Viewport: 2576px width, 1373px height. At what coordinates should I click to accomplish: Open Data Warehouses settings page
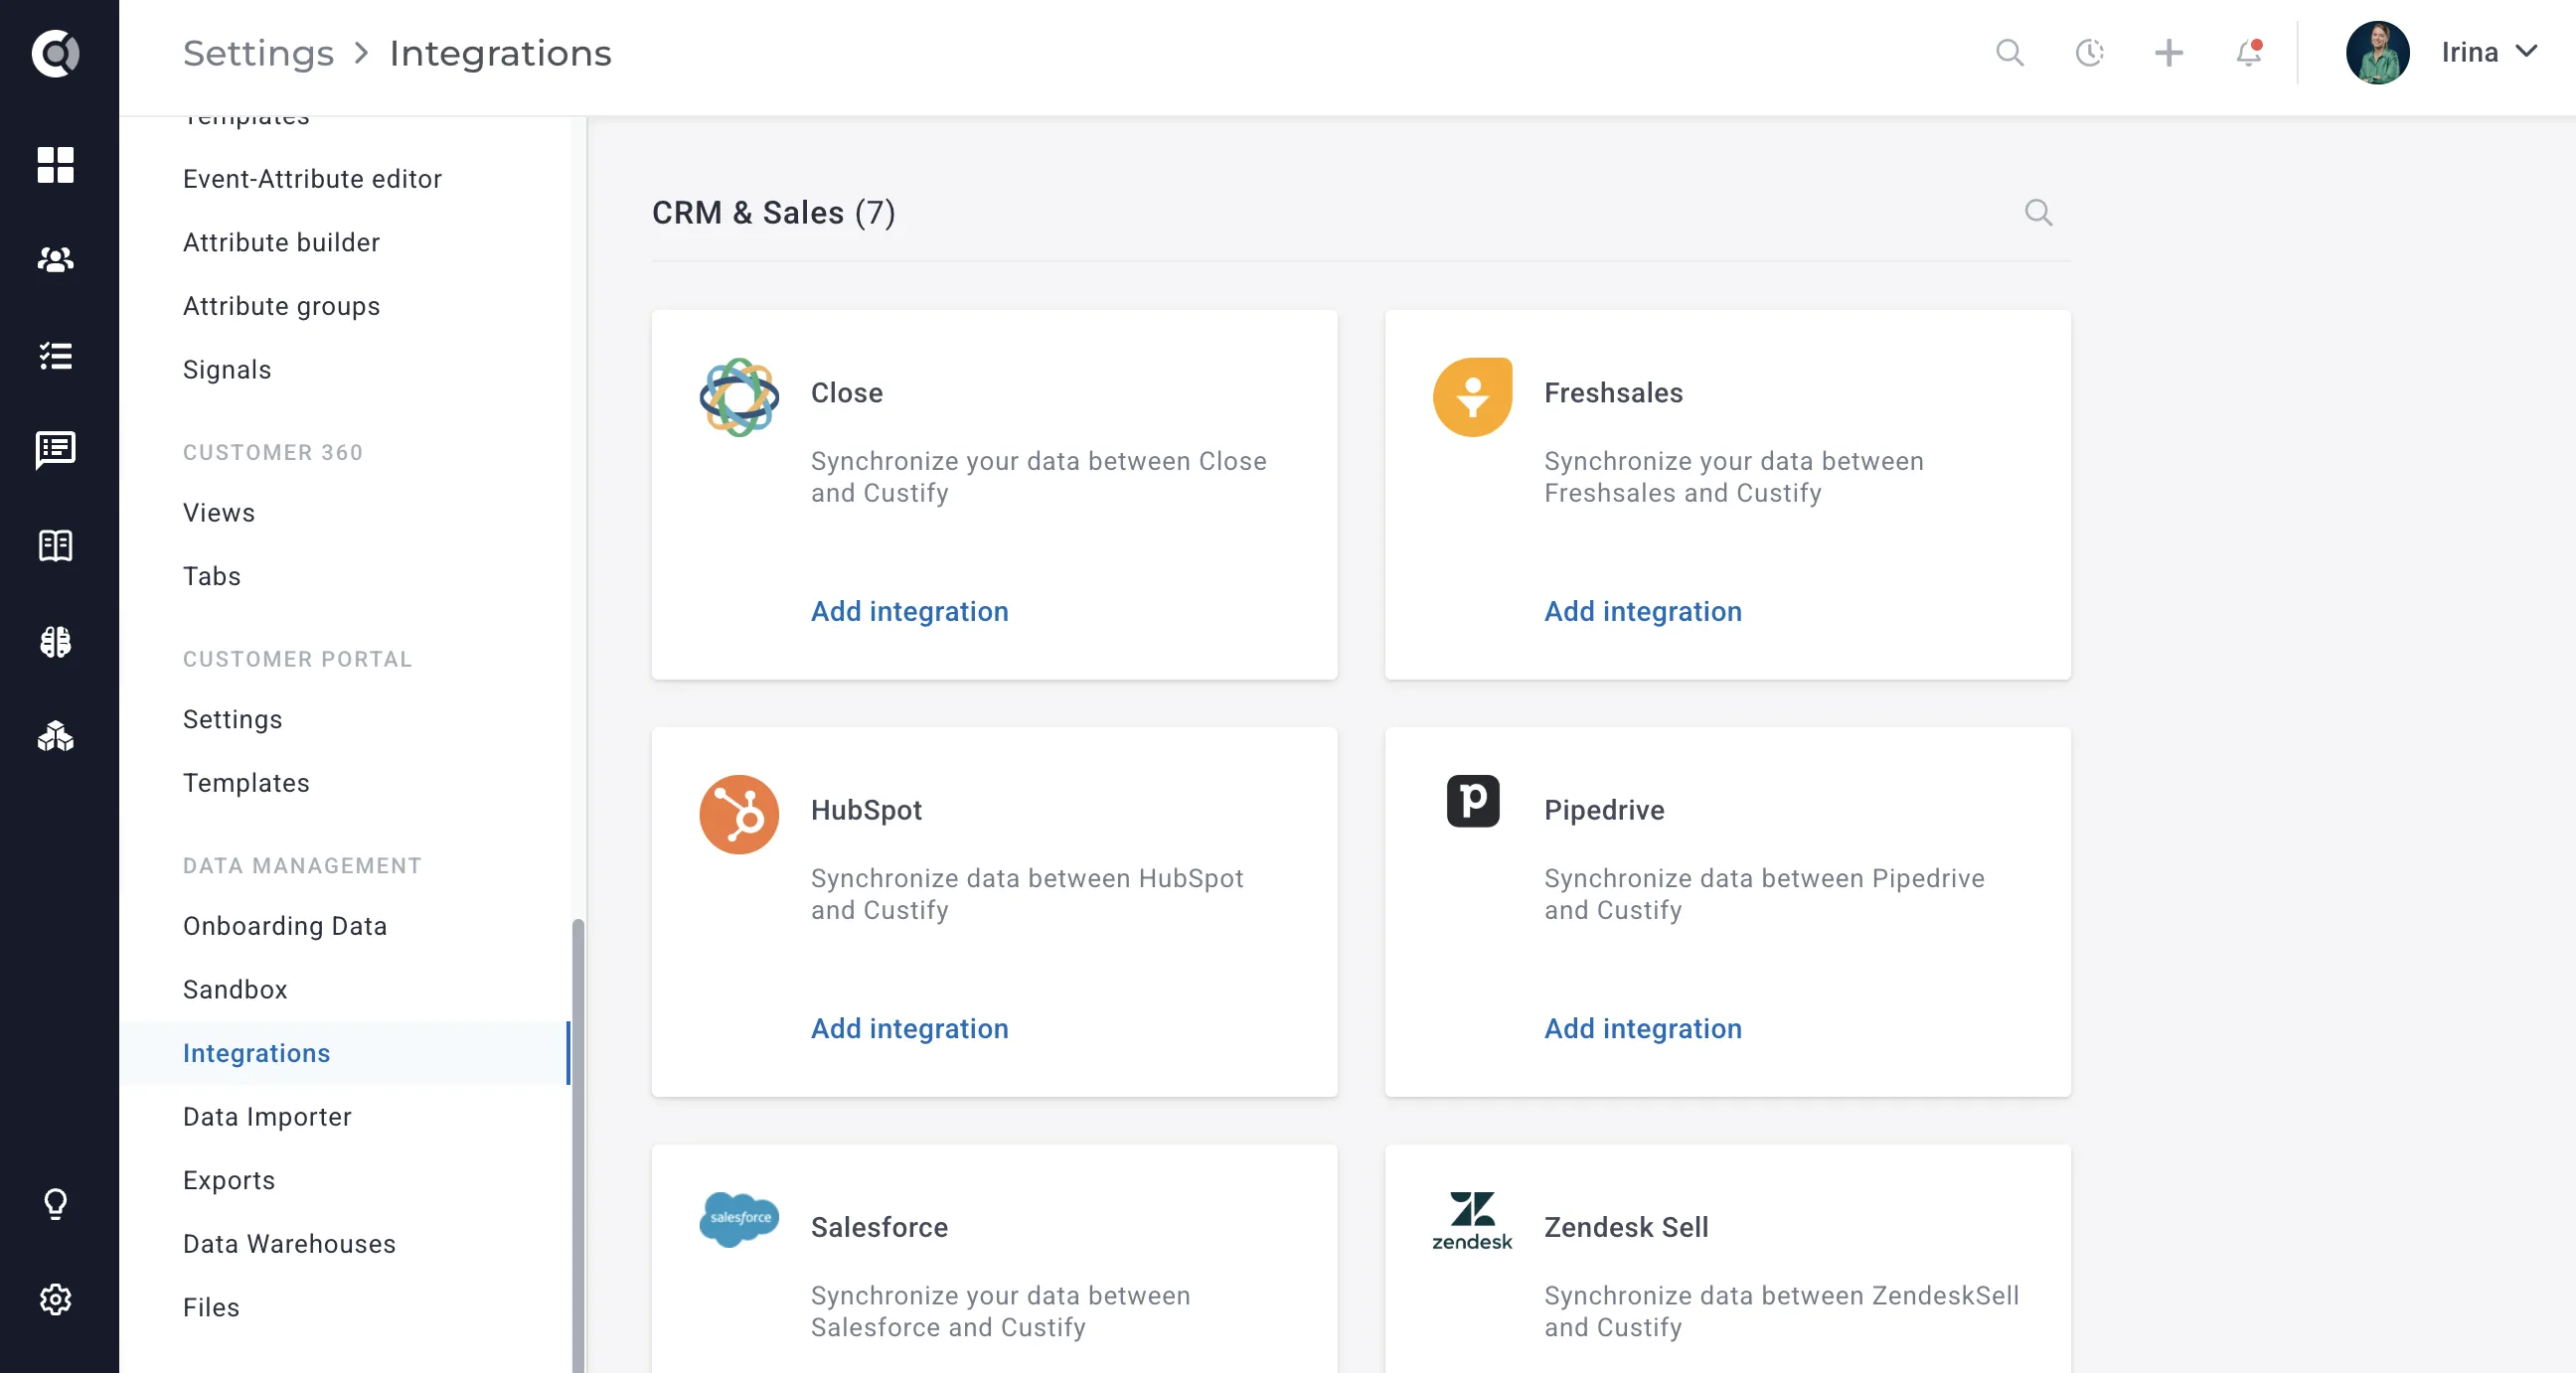click(x=289, y=1244)
